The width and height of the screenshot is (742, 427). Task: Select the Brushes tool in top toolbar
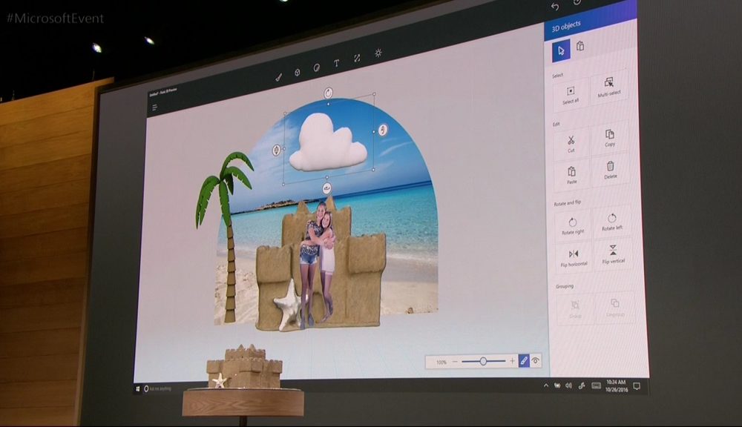point(278,76)
